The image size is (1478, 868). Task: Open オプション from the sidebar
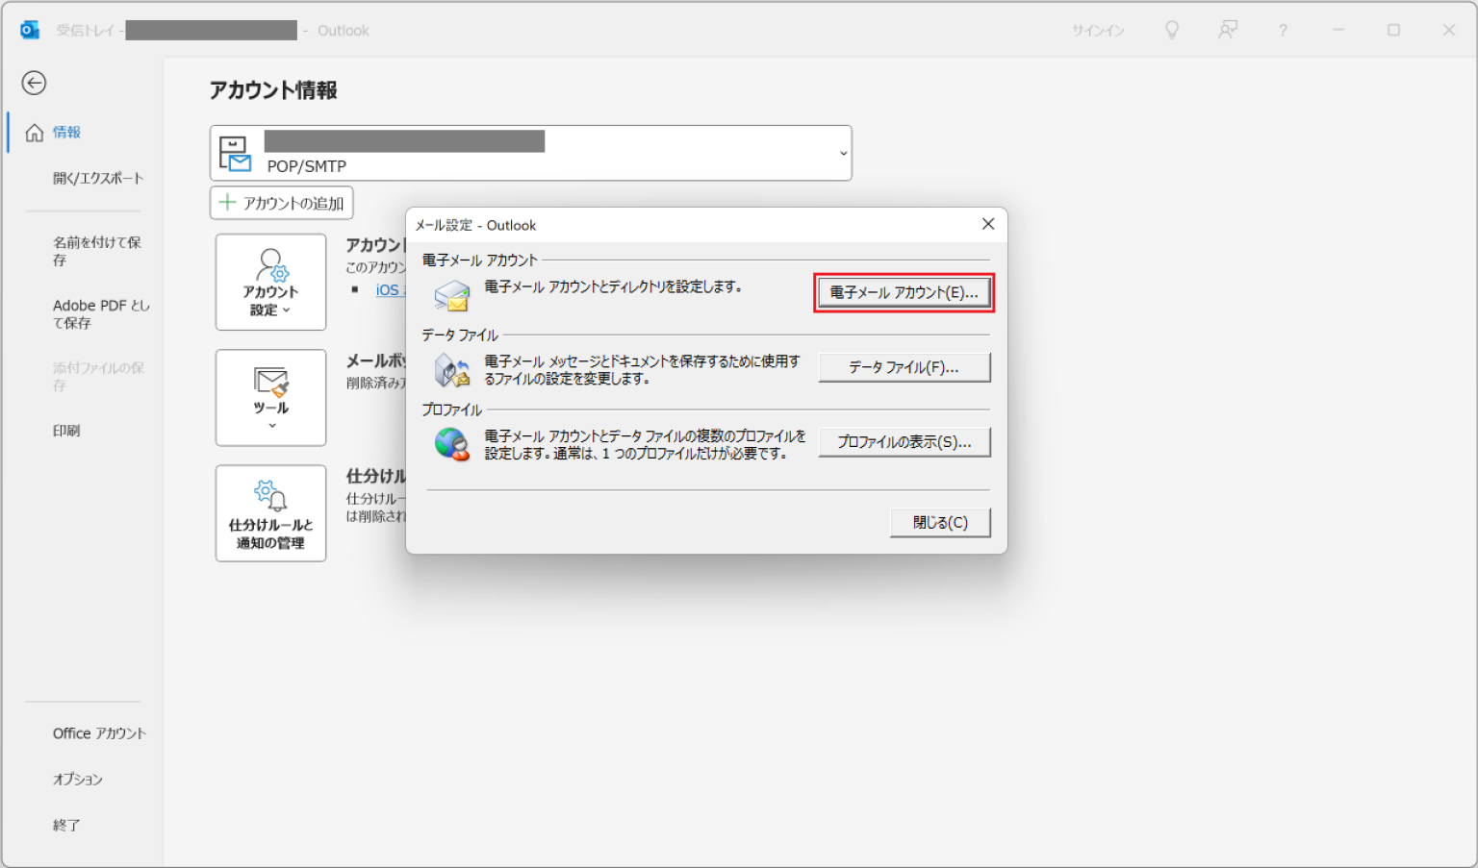coord(77,780)
